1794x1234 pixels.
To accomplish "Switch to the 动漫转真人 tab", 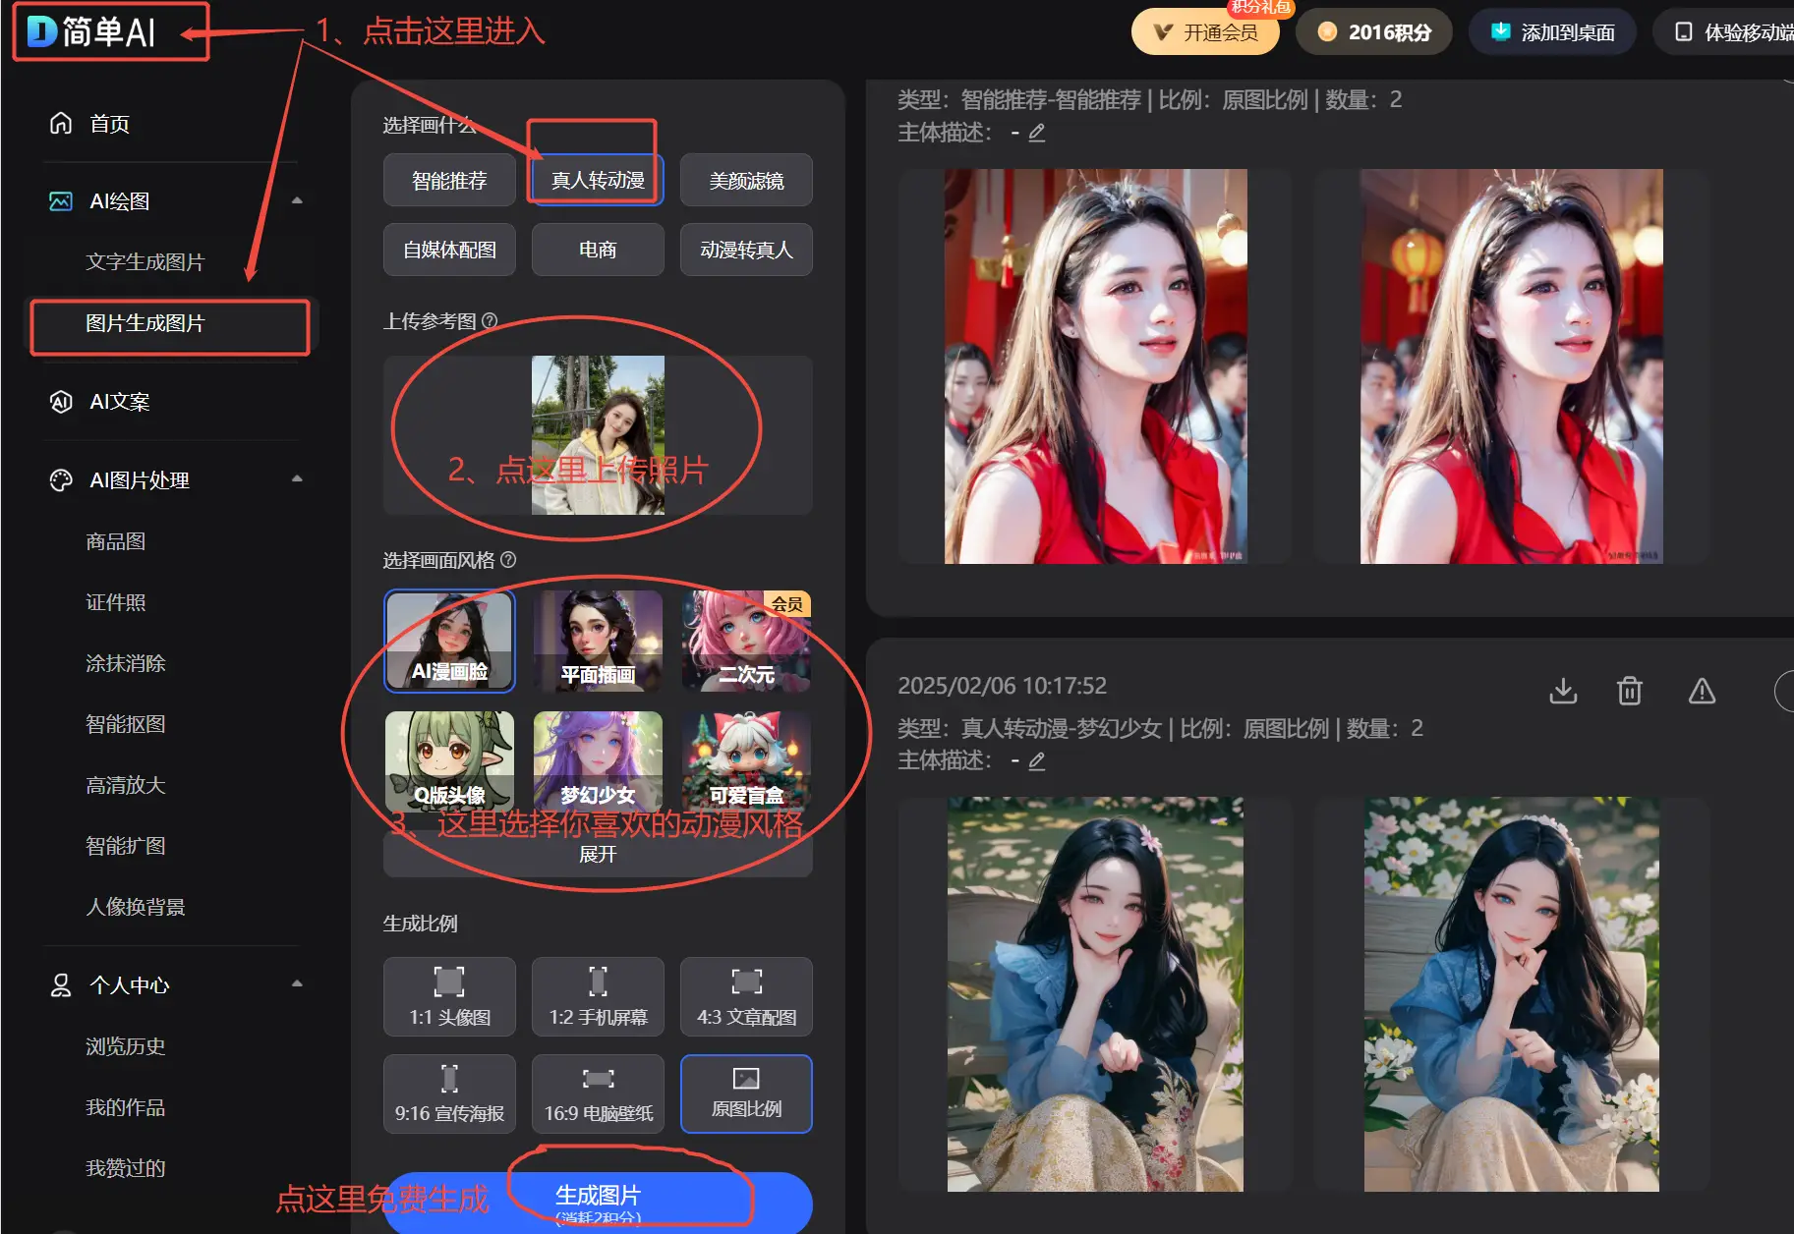I will [x=746, y=250].
